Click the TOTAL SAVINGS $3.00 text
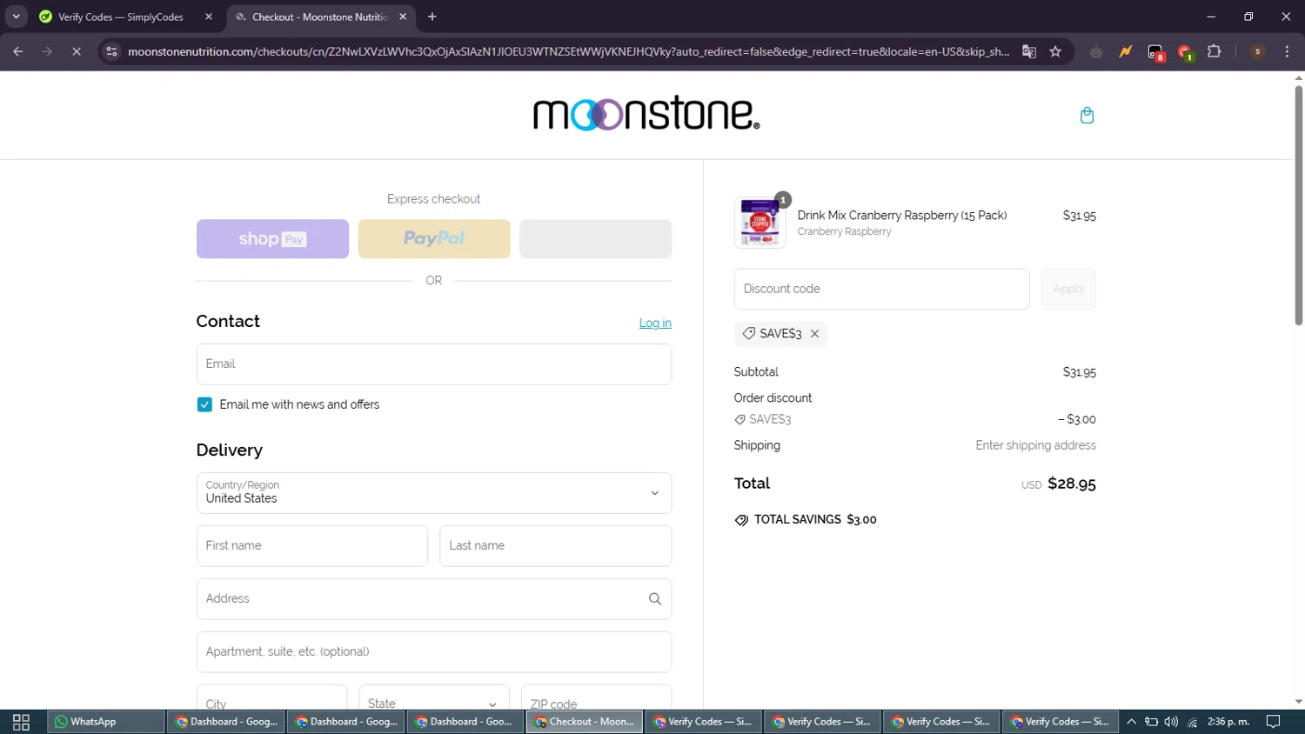 tap(815, 520)
